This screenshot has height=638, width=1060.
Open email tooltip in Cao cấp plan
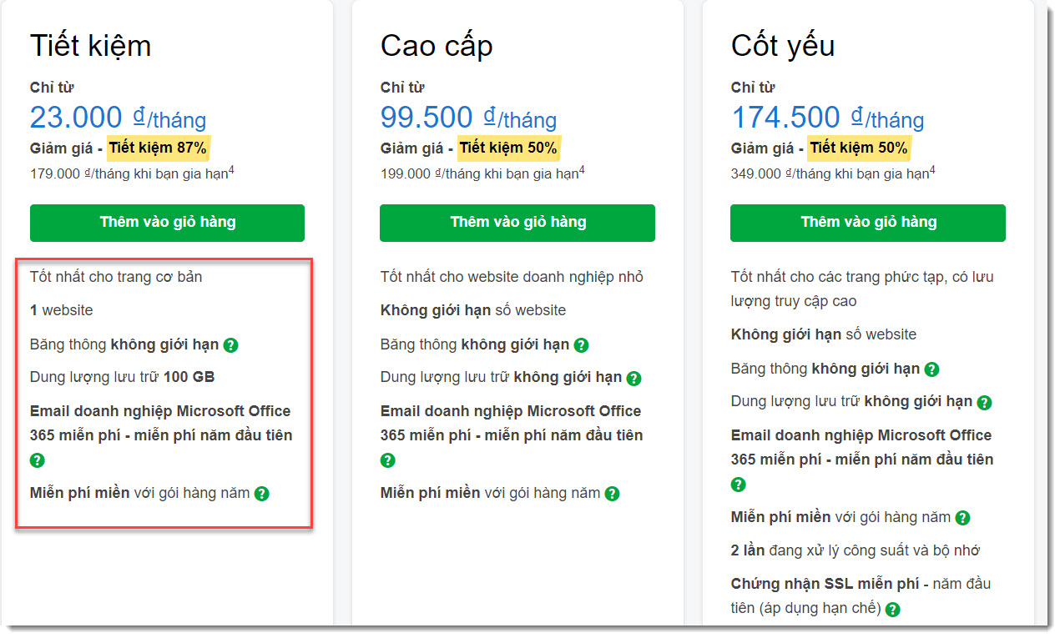(x=386, y=460)
